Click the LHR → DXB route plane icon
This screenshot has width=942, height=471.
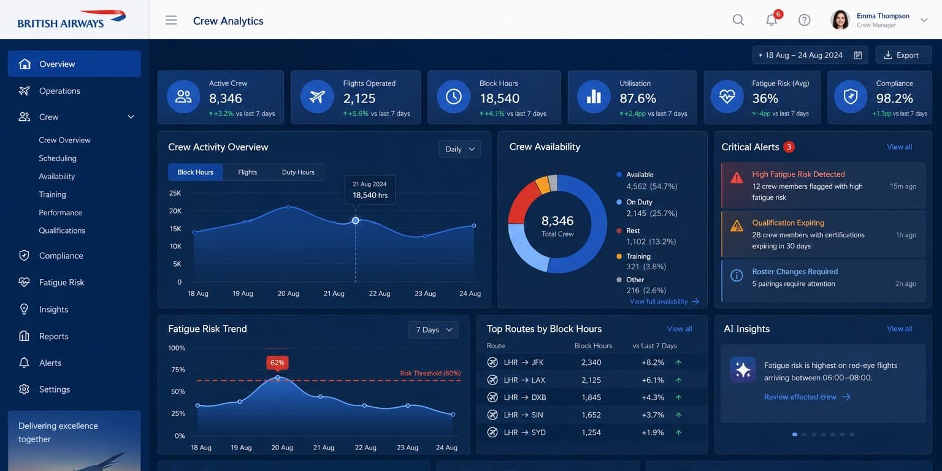(x=492, y=397)
